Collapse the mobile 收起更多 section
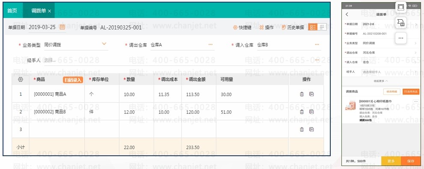Viewport: 424px width, 169px height. pos(381,81)
